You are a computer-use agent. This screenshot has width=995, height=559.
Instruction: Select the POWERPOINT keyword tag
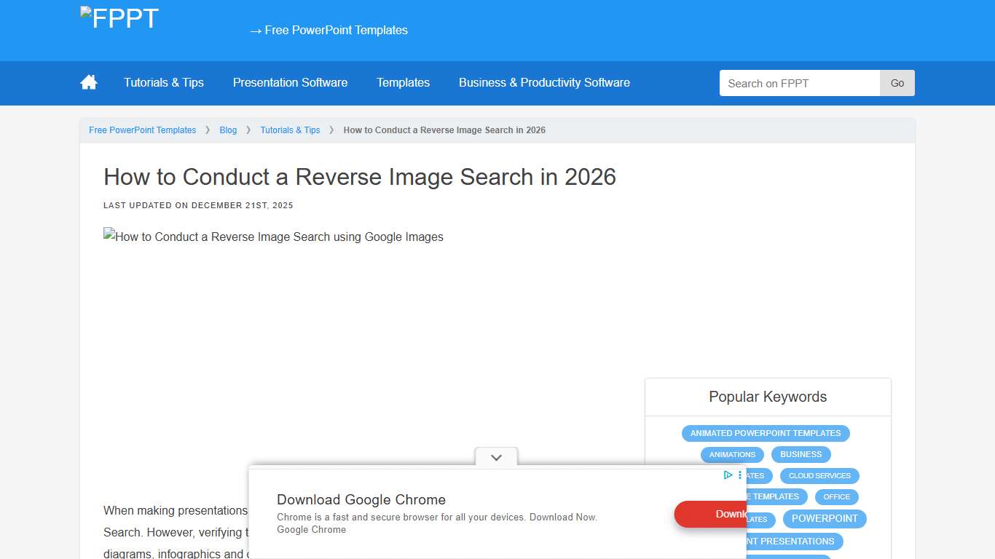[x=825, y=518]
